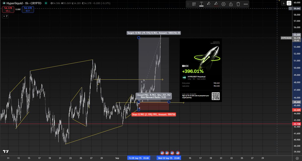302x161 pixels.
Task: Expand the collapsed indicators legend showing 7
Action: pos(5,16)
